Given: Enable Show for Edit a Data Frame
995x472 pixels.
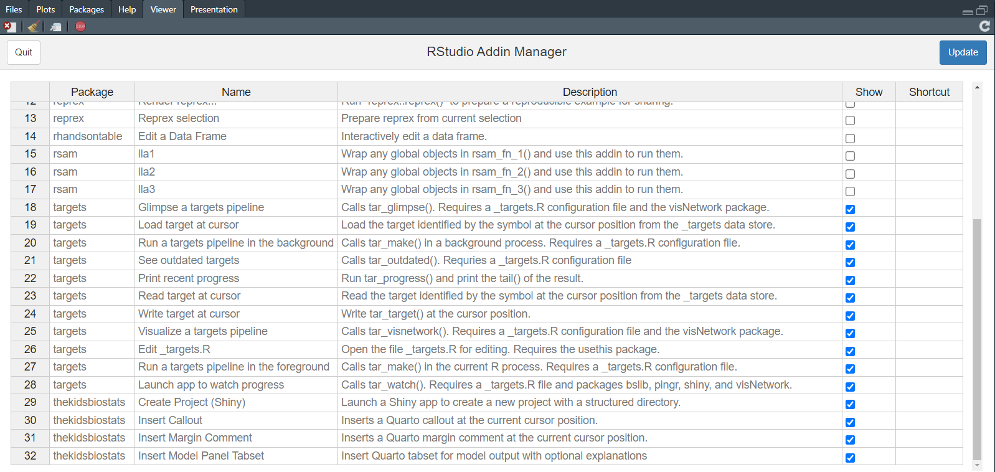Looking at the screenshot, I should click(x=850, y=138).
